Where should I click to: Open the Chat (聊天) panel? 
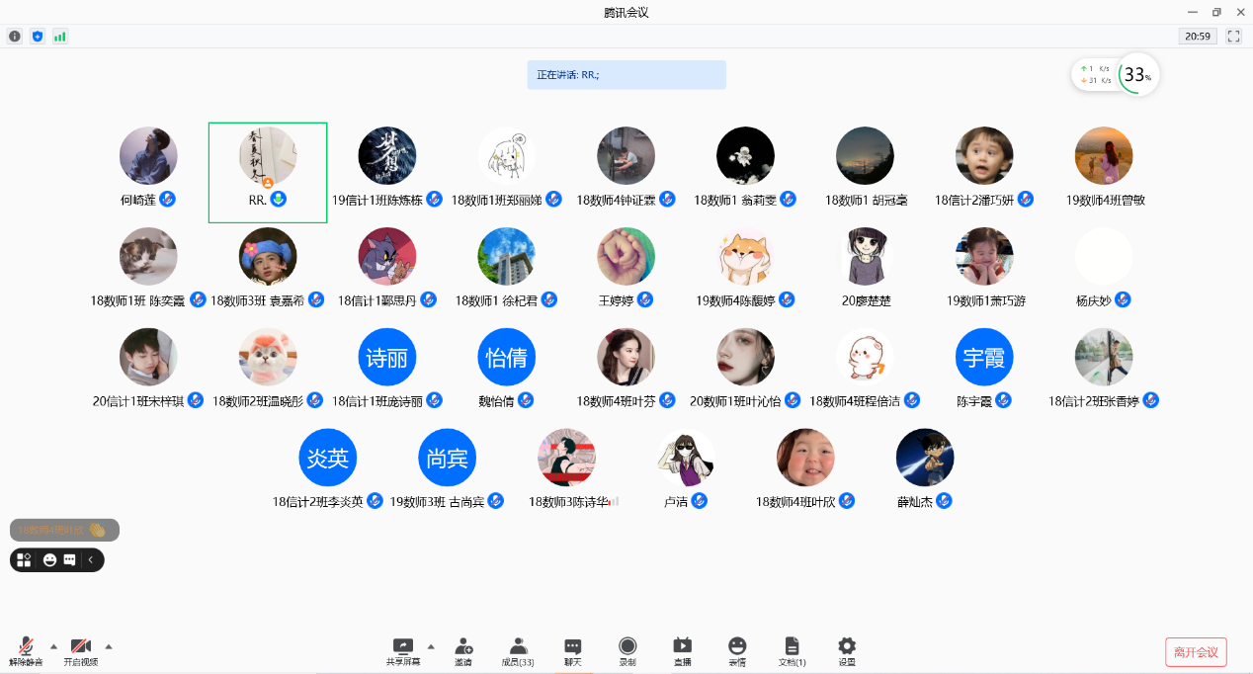(x=573, y=650)
